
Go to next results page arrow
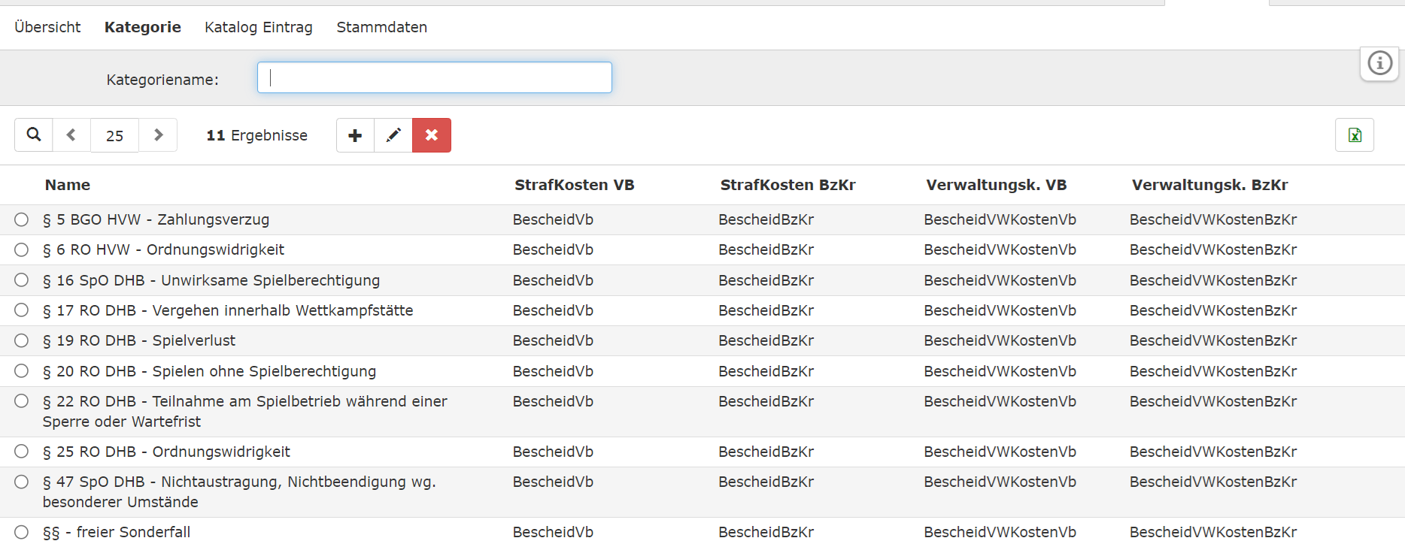coord(158,135)
